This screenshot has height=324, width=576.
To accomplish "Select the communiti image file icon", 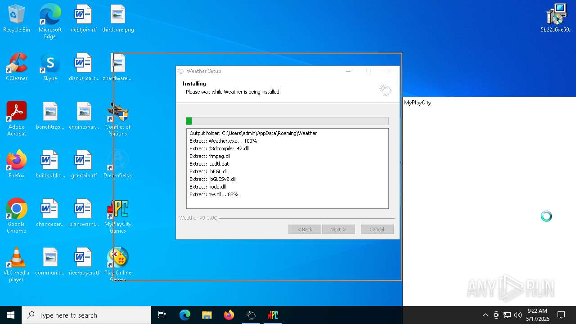I will pos(50,261).
